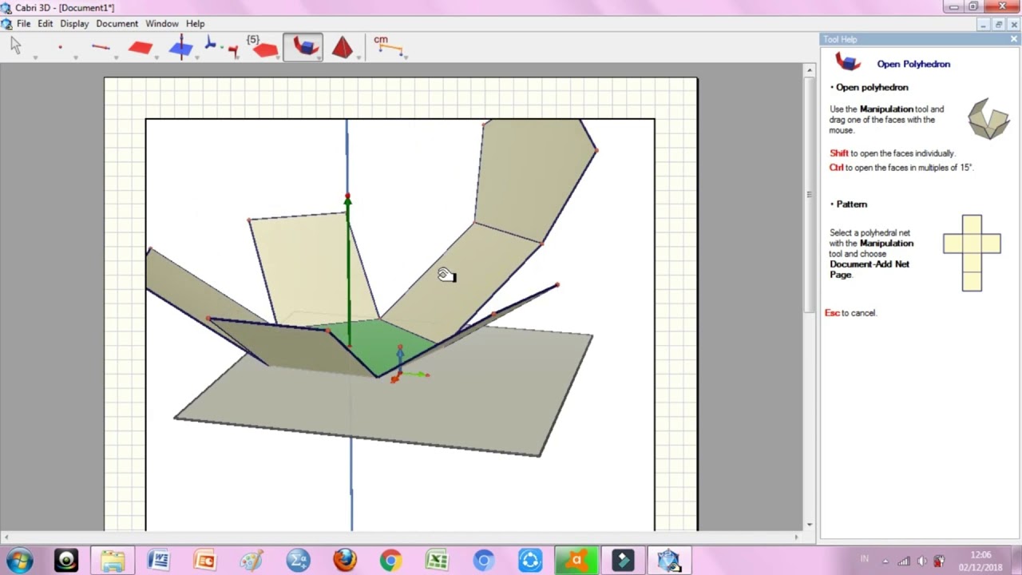Select the Point tool
The width and height of the screenshot is (1022, 575).
60,47
